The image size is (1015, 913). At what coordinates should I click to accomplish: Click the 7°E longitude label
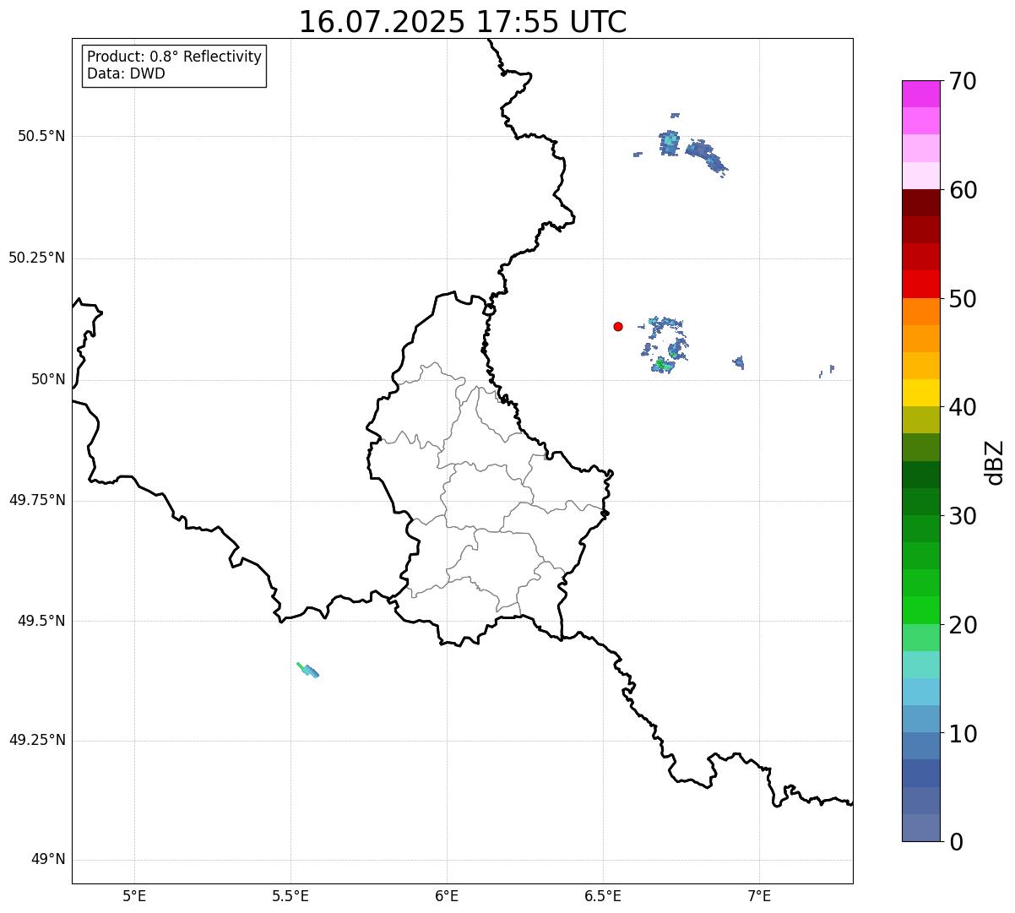click(760, 895)
